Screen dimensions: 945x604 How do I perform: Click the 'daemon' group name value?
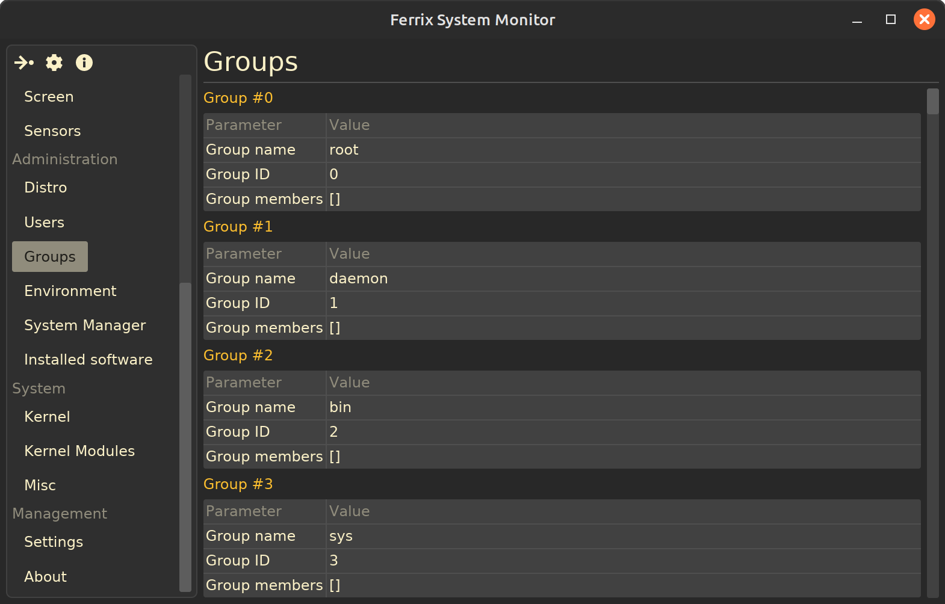tap(359, 279)
